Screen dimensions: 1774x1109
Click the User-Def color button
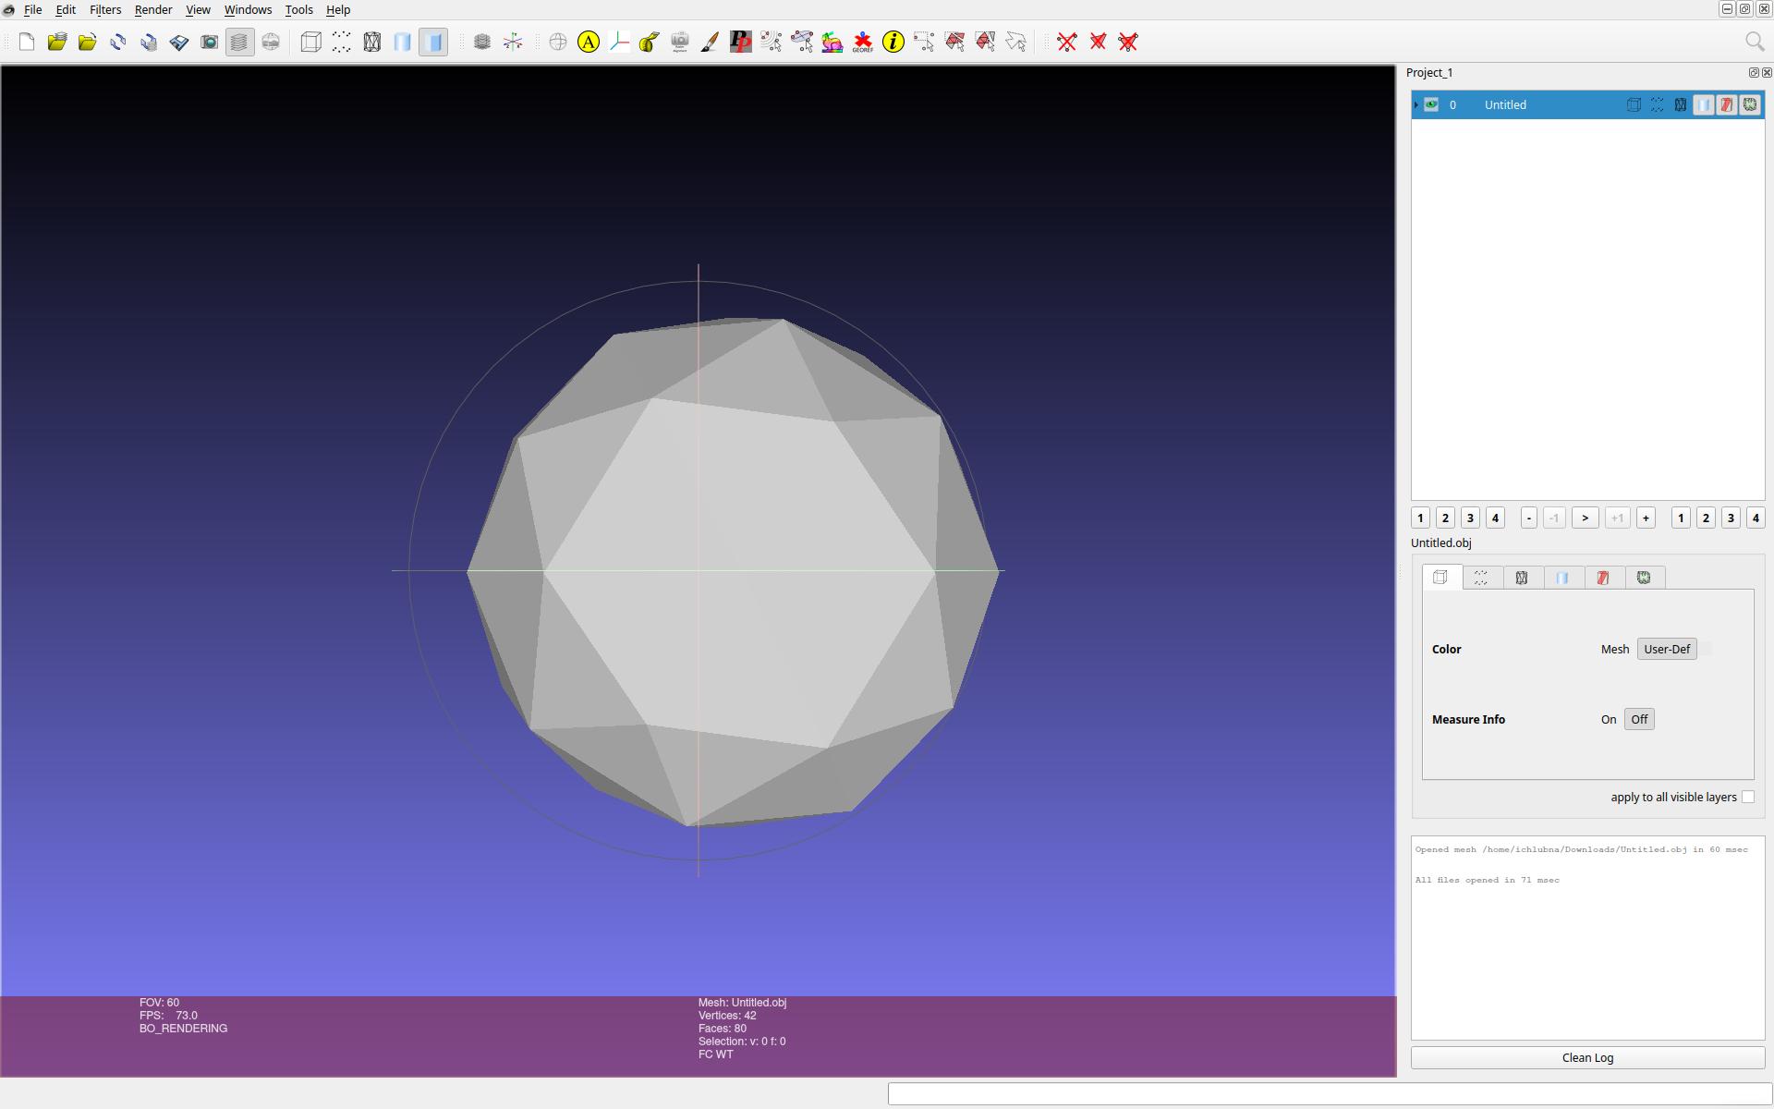[1667, 649]
